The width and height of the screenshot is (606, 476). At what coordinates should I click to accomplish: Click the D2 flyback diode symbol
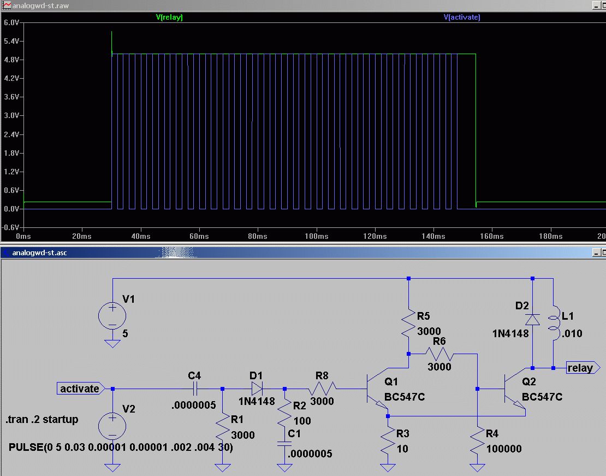[533, 320]
